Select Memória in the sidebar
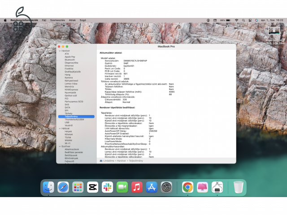 (x=69, y=86)
